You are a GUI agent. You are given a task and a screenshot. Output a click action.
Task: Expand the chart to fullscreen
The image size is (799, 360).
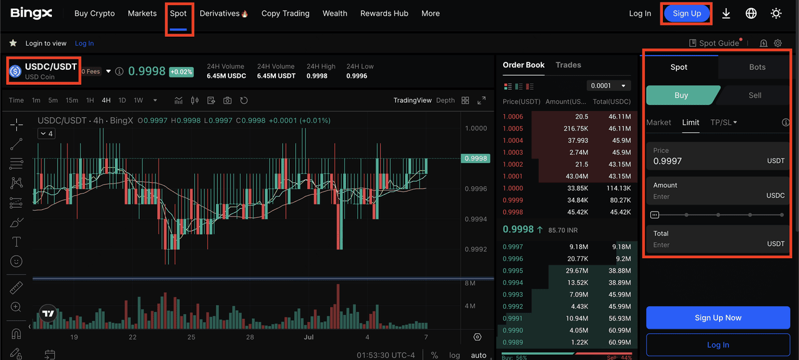(481, 100)
